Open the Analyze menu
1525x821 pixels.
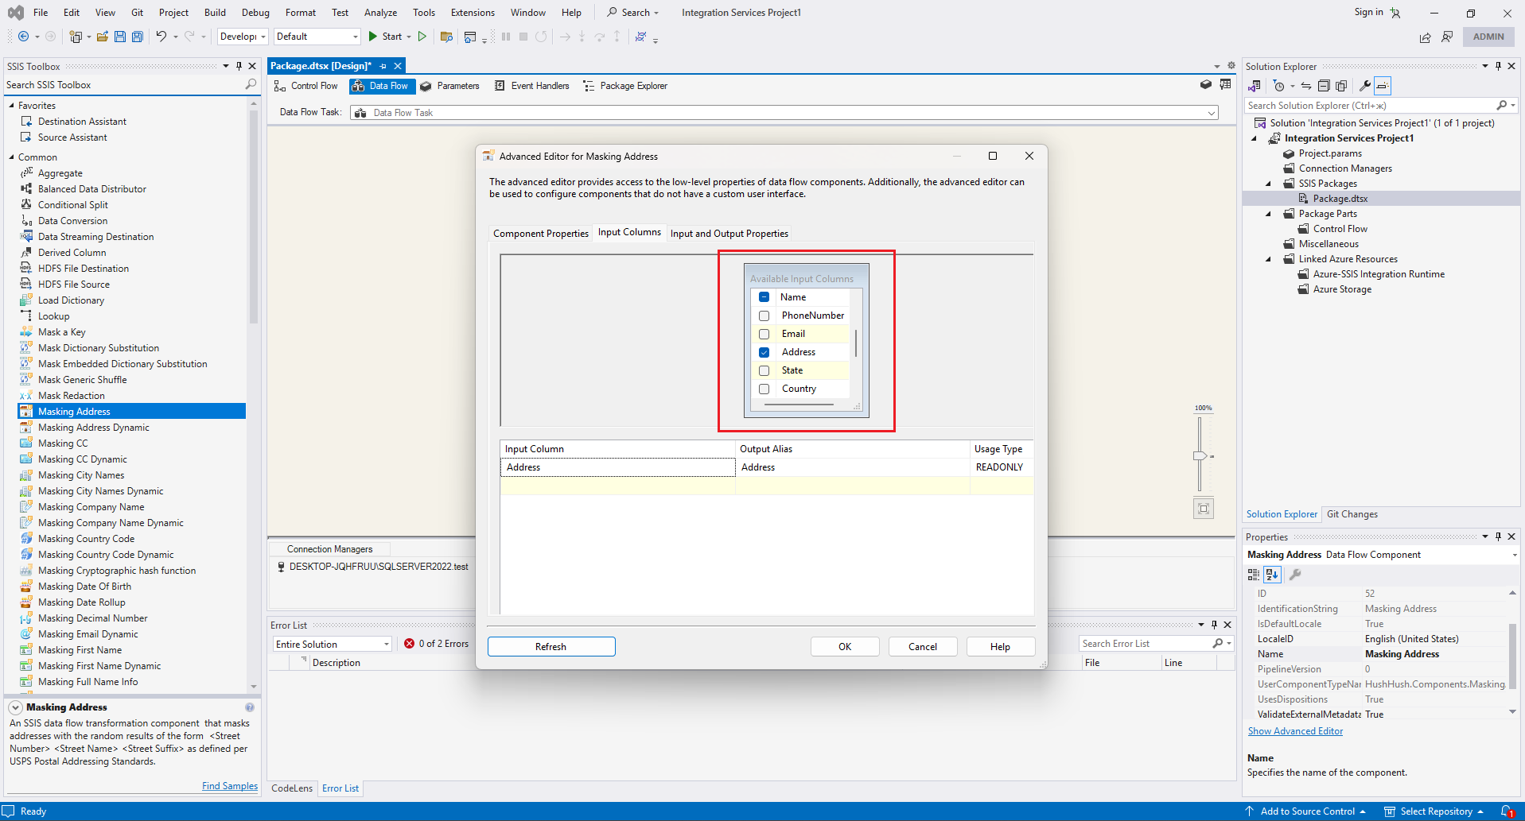380,12
